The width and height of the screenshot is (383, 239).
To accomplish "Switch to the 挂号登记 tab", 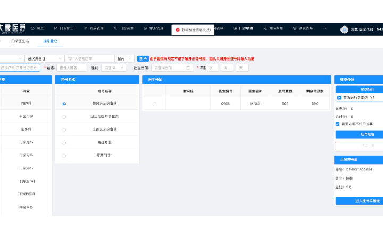I will click(50, 41).
